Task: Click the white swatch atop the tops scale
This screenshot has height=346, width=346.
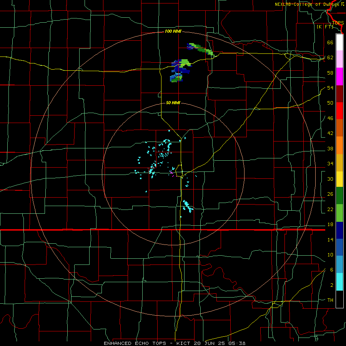Action: [x=339, y=42]
